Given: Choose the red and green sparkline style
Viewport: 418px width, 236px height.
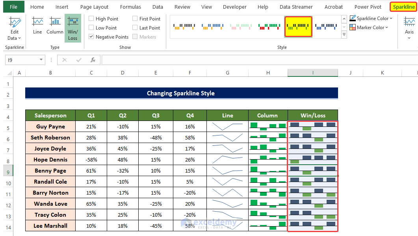Looking at the screenshot, I should [269, 26].
